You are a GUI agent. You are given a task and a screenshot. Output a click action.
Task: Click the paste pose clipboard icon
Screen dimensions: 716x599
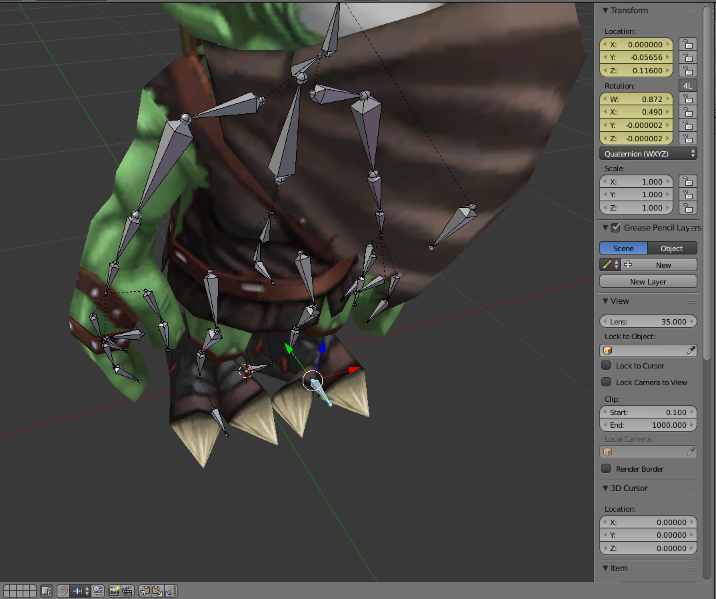pos(157,591)
